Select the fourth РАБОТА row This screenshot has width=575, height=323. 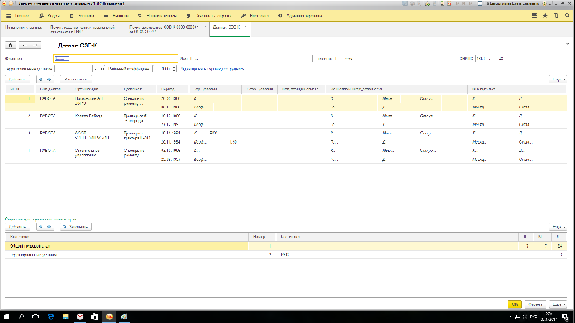pos(286,155)
